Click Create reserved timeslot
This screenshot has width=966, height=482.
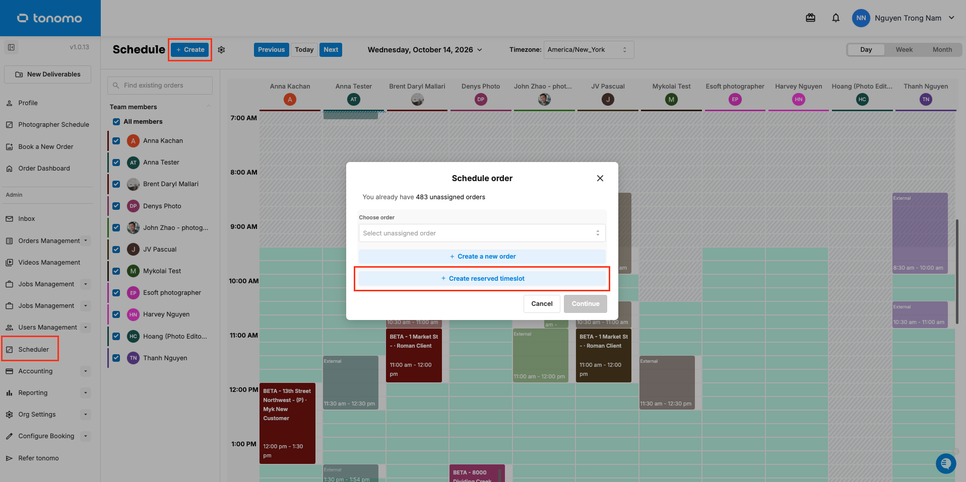pyautogui.click(x=482, y=278)
